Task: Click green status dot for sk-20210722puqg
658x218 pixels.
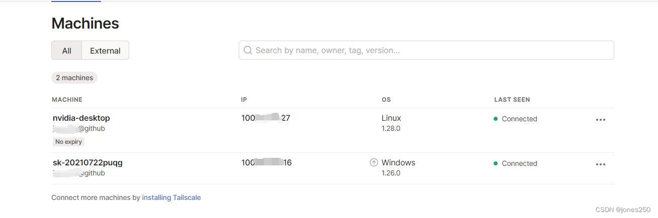Action: (496, 163)
